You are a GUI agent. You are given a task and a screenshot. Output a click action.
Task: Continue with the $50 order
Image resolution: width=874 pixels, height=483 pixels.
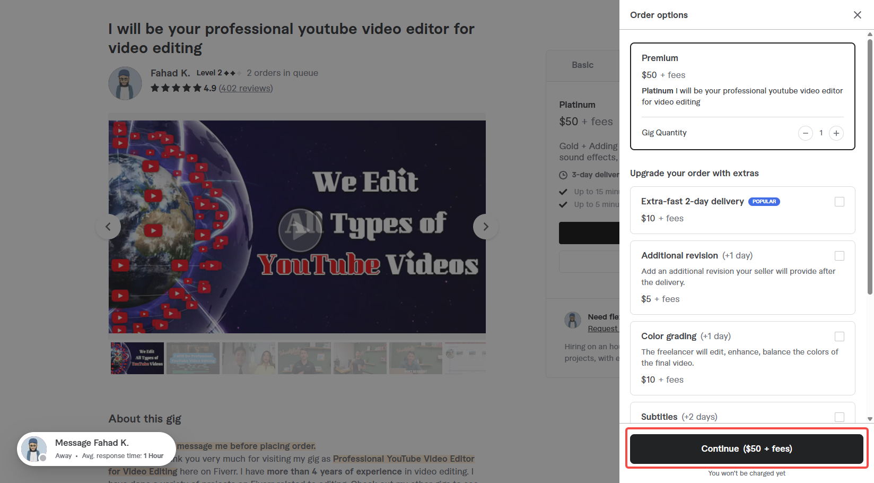(x=746, y=448)
